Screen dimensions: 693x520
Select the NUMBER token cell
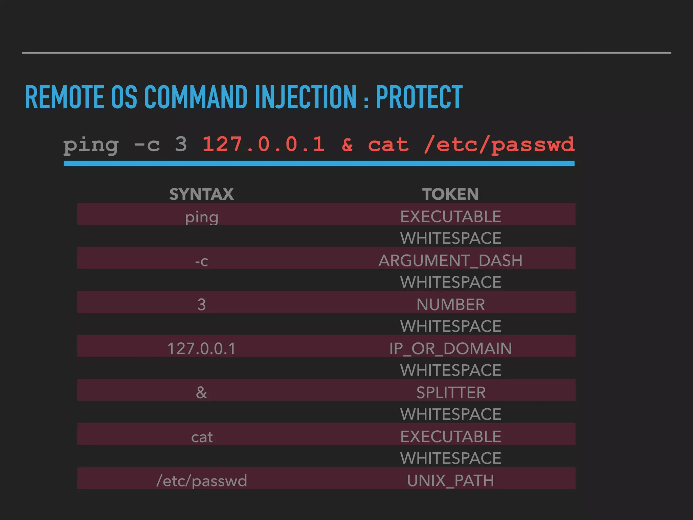[x=450, y=305]
